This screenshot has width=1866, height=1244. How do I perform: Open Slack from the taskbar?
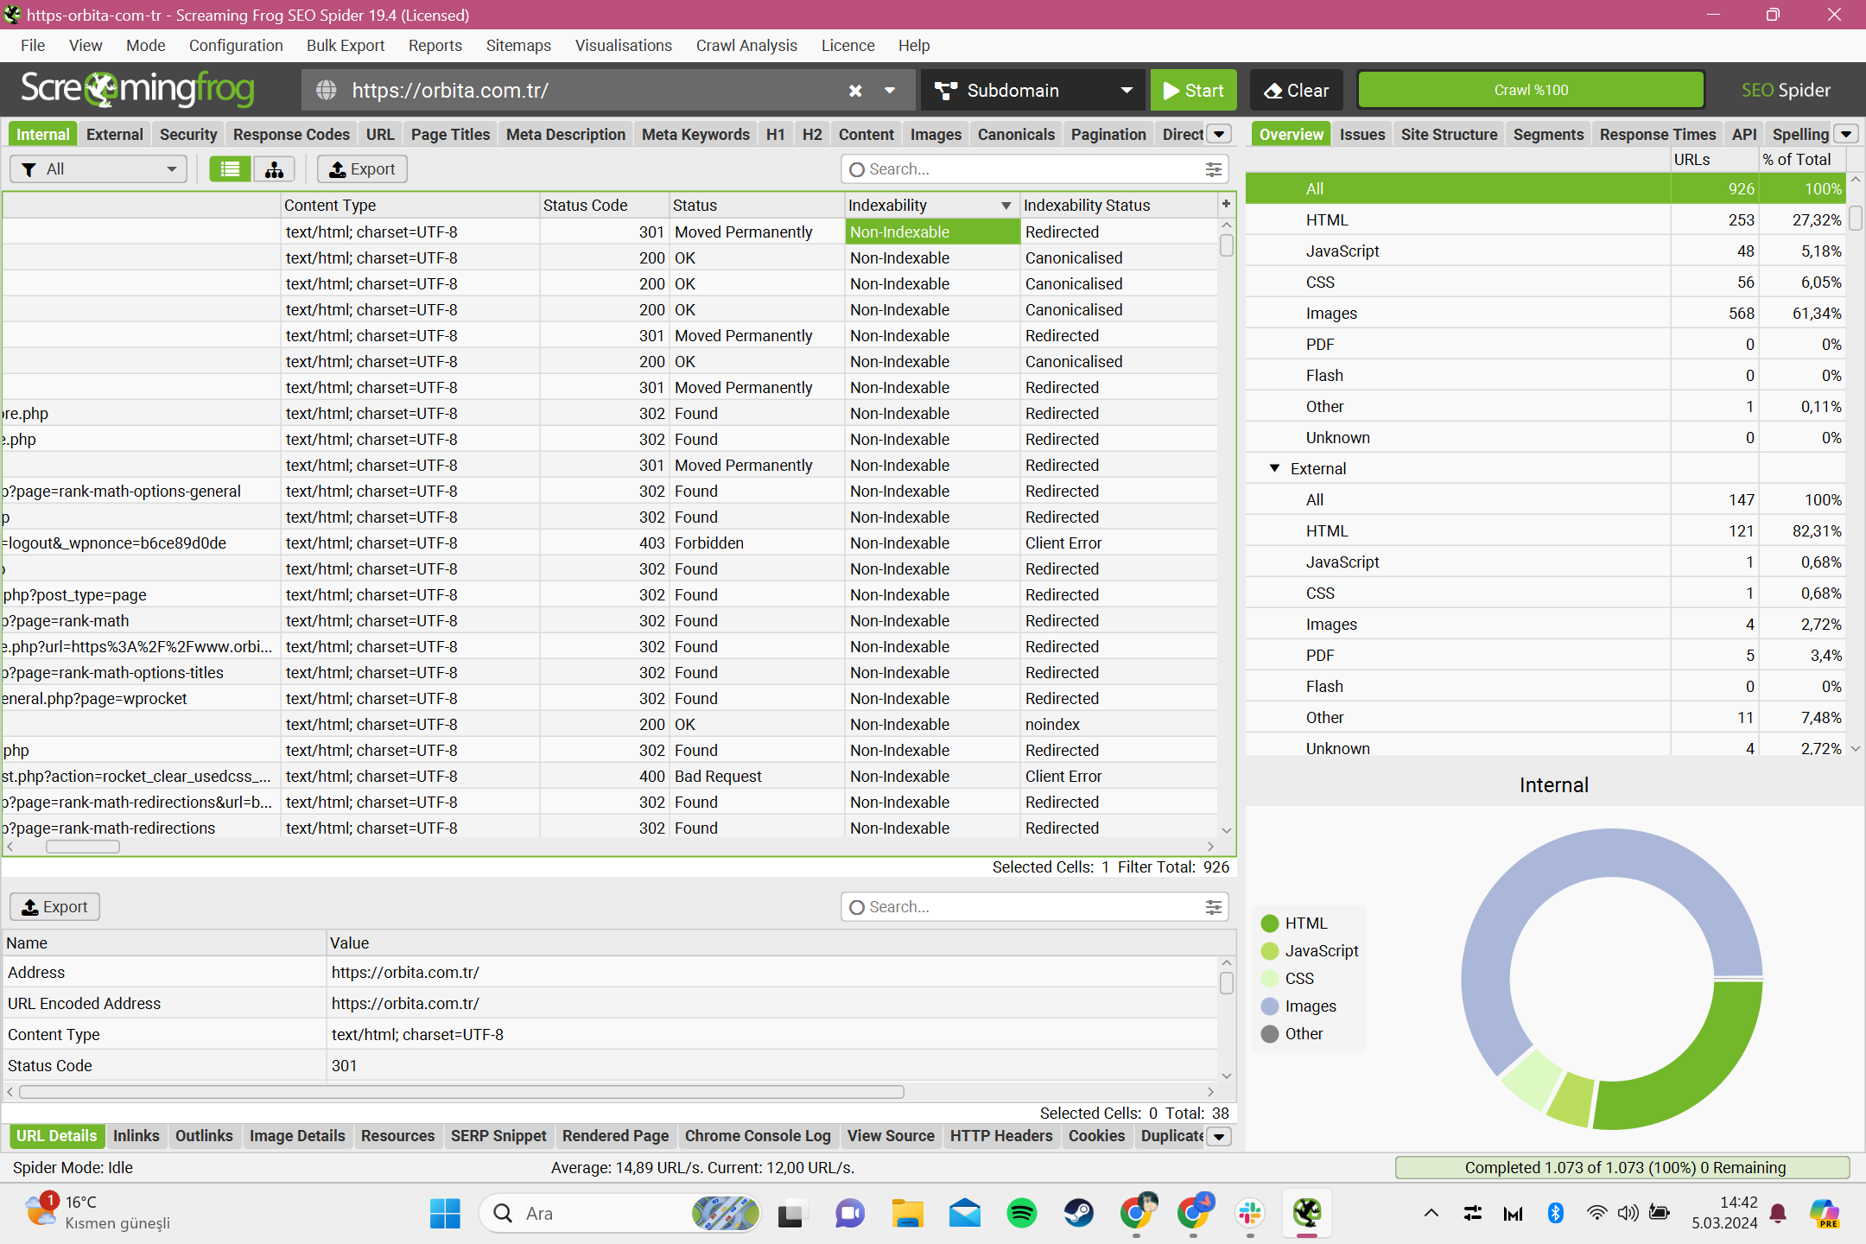pyautogui.click(x=1250, y=1214)
